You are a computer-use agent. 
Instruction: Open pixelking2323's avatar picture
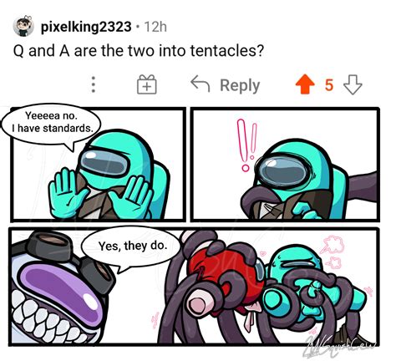click(23, 26)
